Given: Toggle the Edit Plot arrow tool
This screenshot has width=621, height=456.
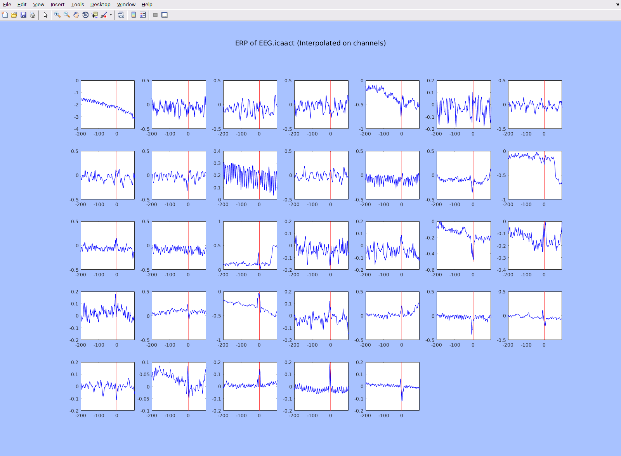Looking at the screenshot, I should tap(45, 15).
